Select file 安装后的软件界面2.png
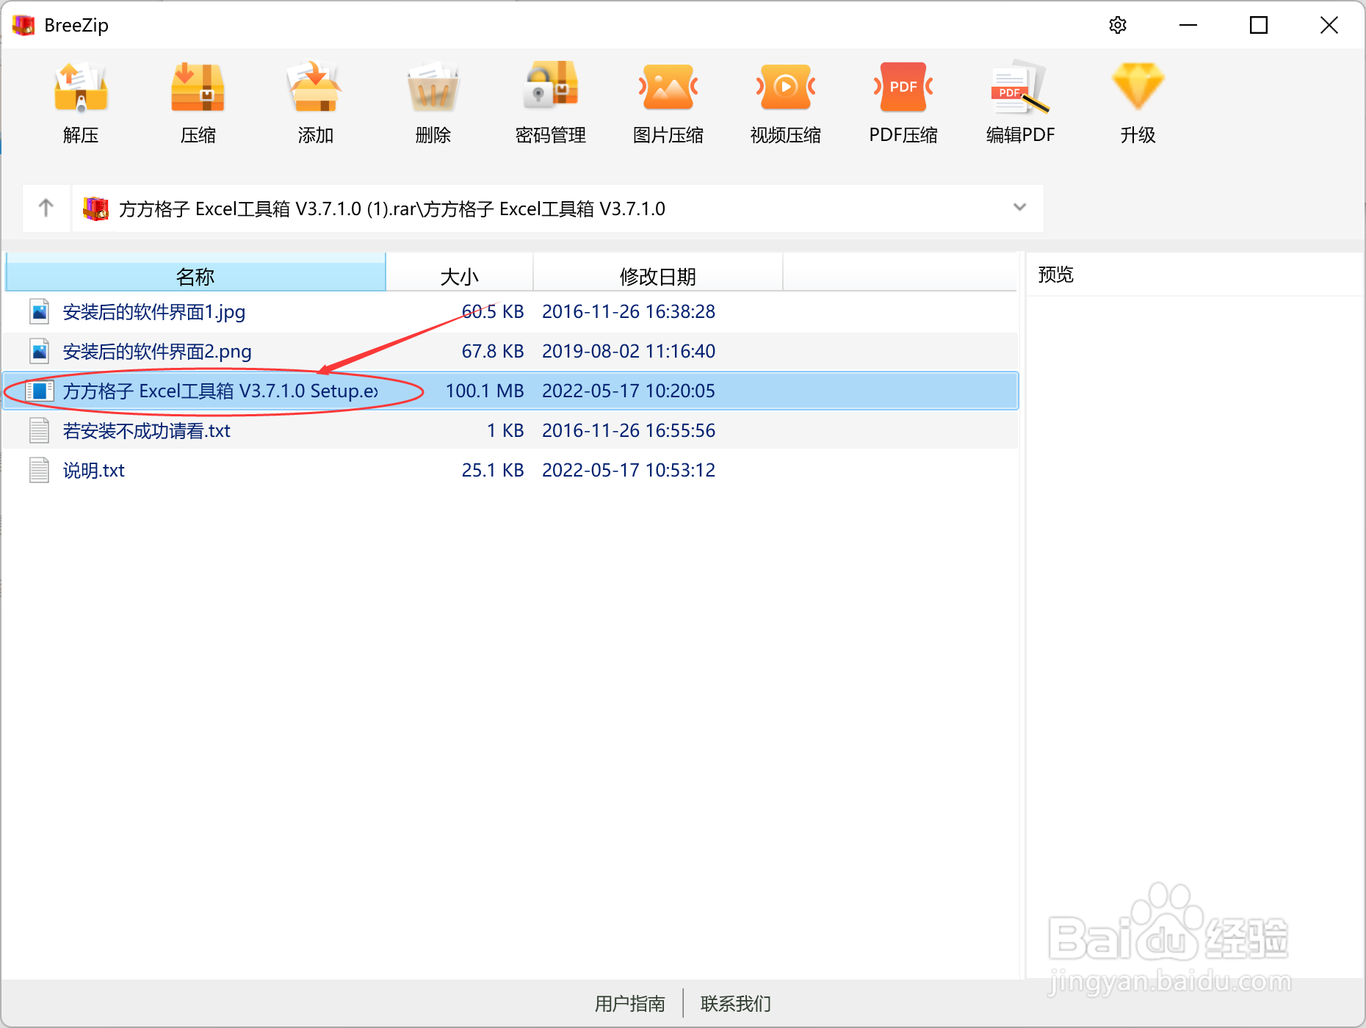The image size is (1366, 1028). click(x=157, y=352)
